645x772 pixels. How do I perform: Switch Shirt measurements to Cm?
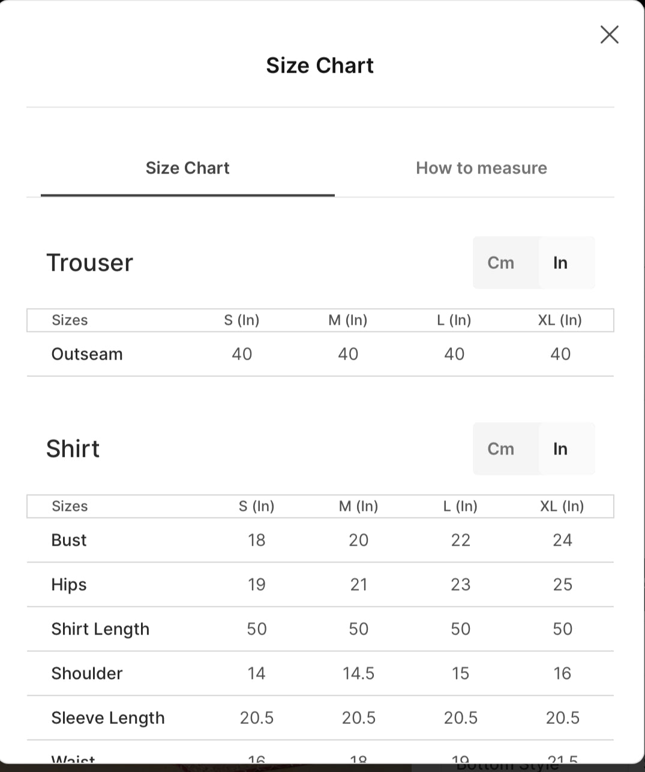[501, 448]
